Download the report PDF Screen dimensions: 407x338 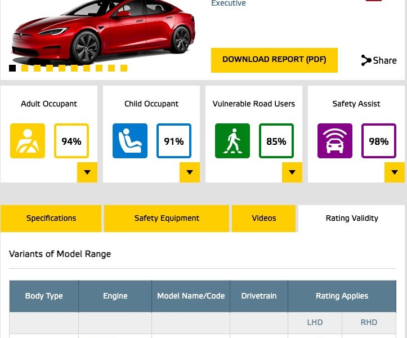pos(274,60)
